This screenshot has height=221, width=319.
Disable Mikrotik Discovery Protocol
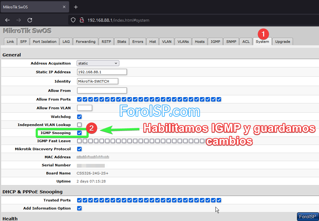[x=79, y=149]
